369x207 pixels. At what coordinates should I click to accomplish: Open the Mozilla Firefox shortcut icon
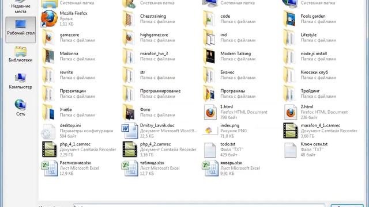pos(49,19)
